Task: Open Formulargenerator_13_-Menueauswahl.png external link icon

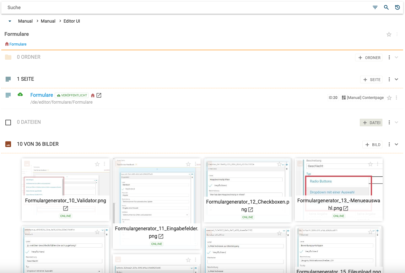Action: [346, 208]
